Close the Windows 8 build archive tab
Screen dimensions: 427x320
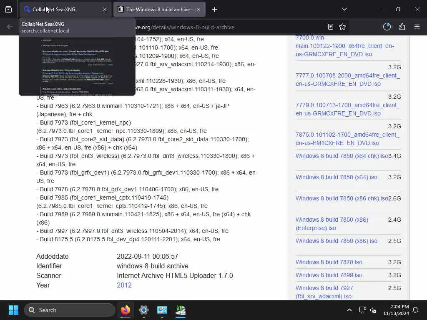[x=198, y=9]
